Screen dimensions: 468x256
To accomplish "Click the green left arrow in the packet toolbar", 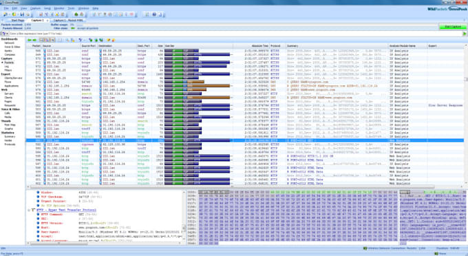I will click(x=29, y=40).
